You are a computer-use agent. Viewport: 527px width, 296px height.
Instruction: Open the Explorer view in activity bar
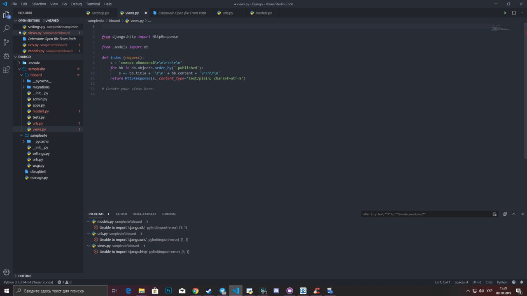coord(6,15)
